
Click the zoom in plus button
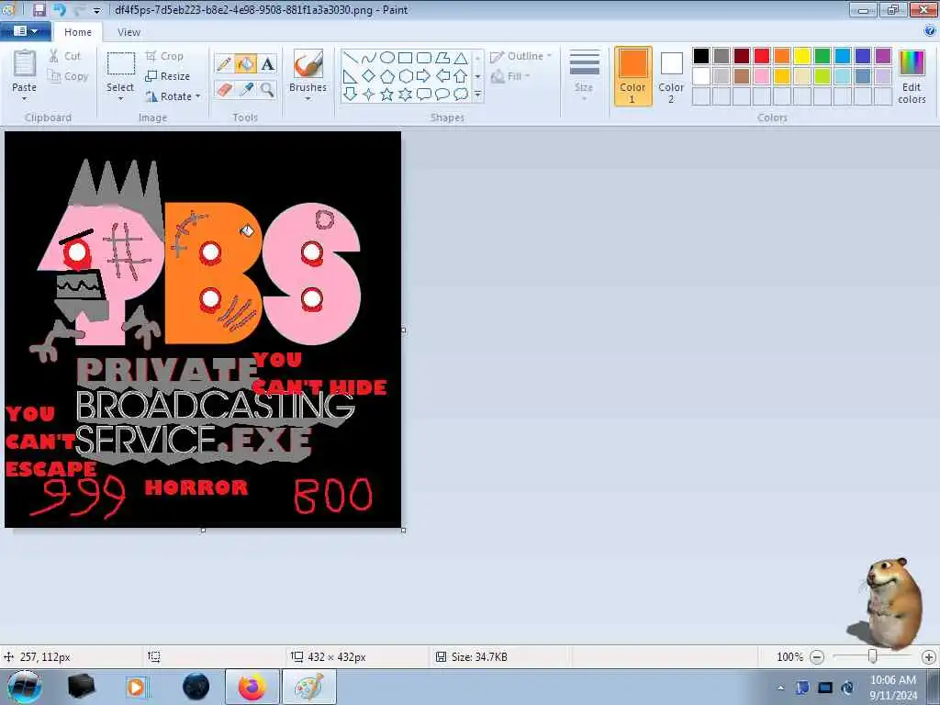(929, 657)
